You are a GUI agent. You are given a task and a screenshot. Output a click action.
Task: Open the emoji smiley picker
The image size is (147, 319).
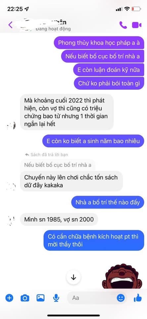click(x=121, y=298)
